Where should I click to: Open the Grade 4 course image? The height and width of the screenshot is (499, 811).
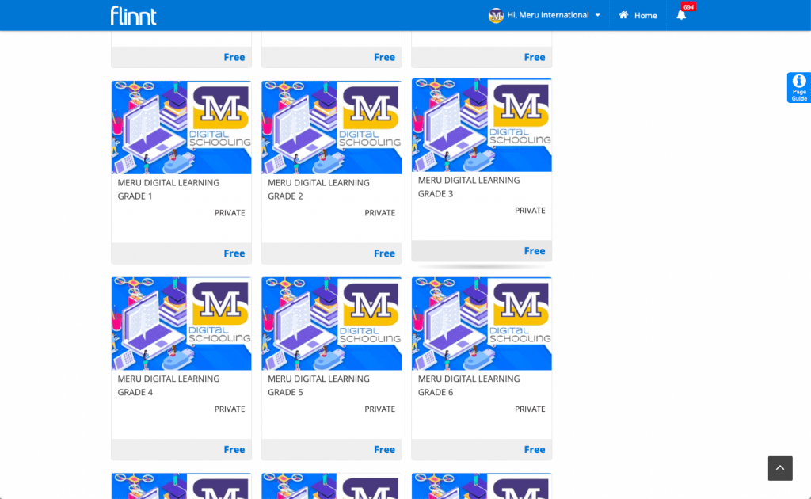181,323
